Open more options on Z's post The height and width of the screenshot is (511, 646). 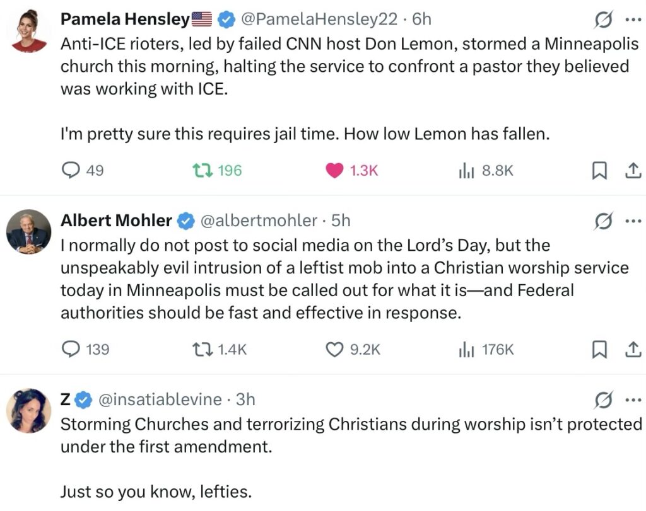click(632, 400)
